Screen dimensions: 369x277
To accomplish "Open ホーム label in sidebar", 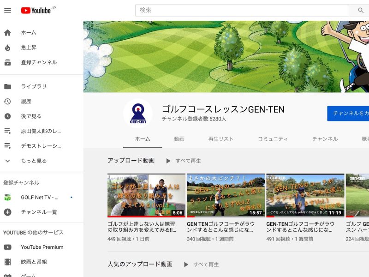I will [x=29, y=32].
